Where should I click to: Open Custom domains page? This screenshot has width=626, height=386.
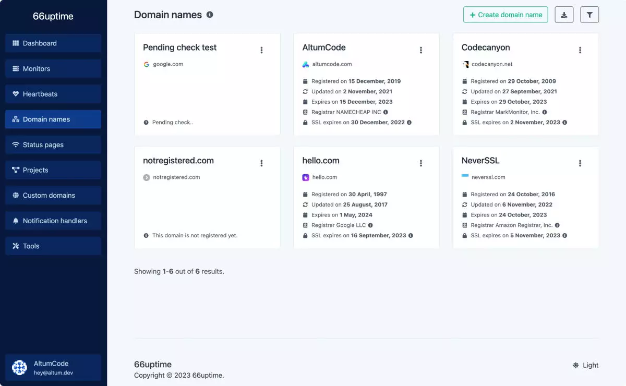pos(53,195)
